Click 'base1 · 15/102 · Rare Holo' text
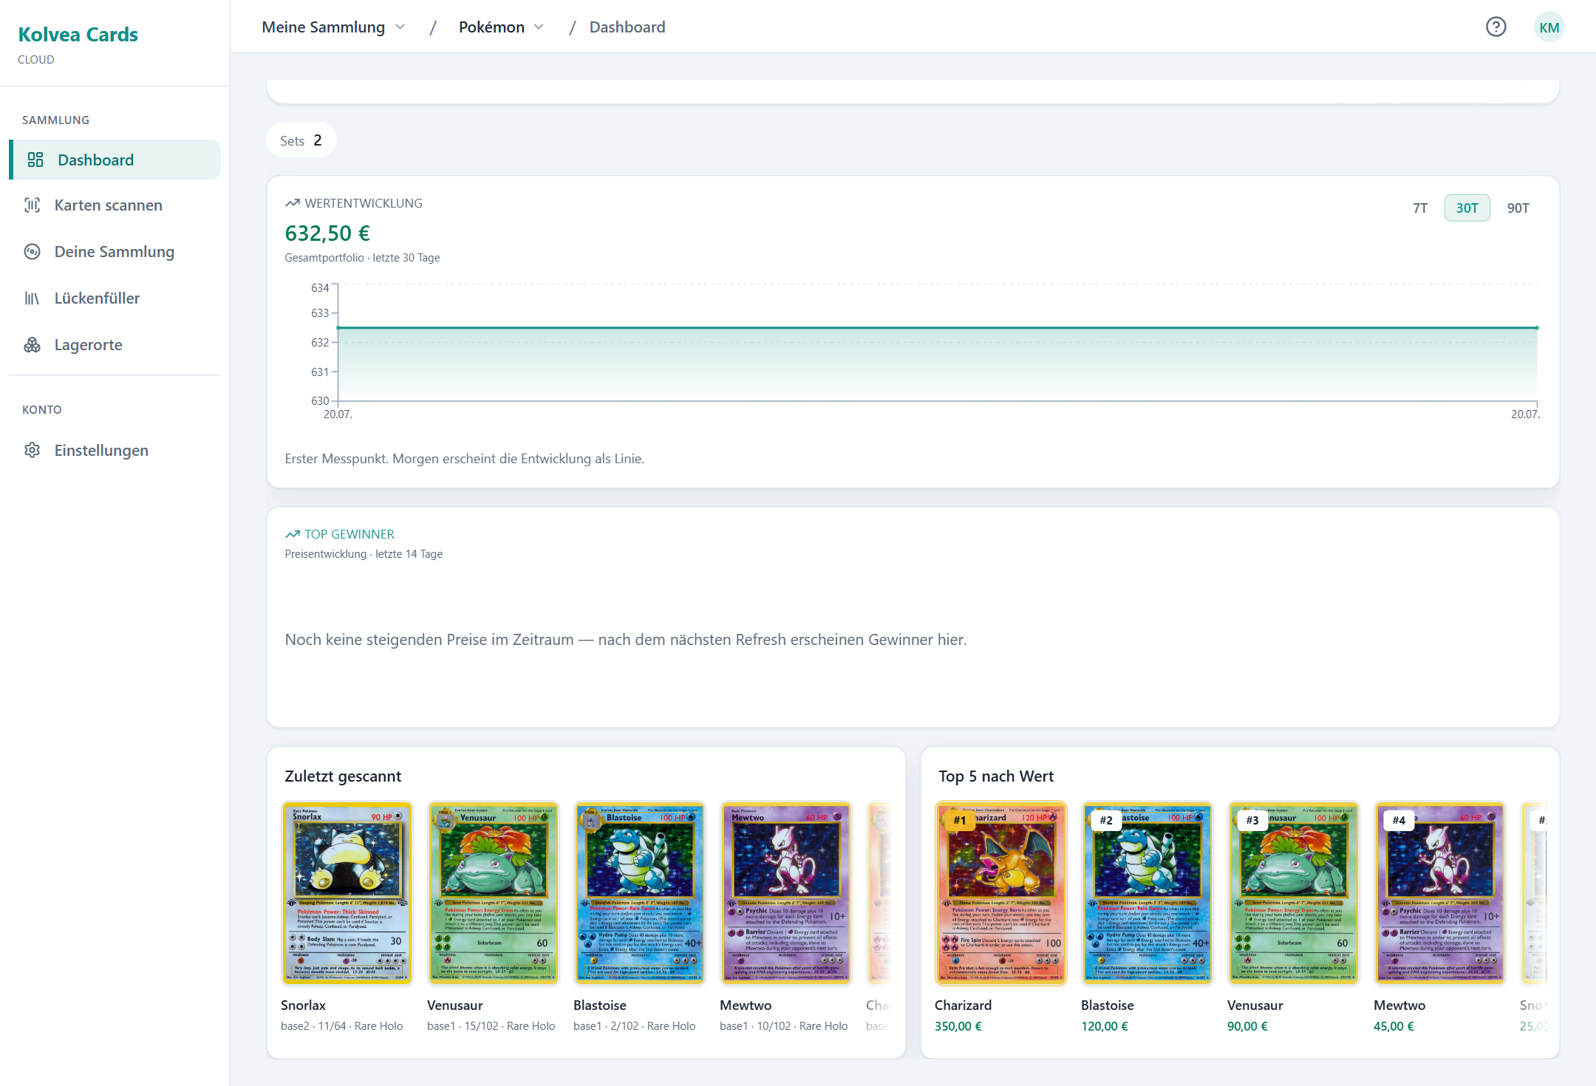 [491, 1026]
